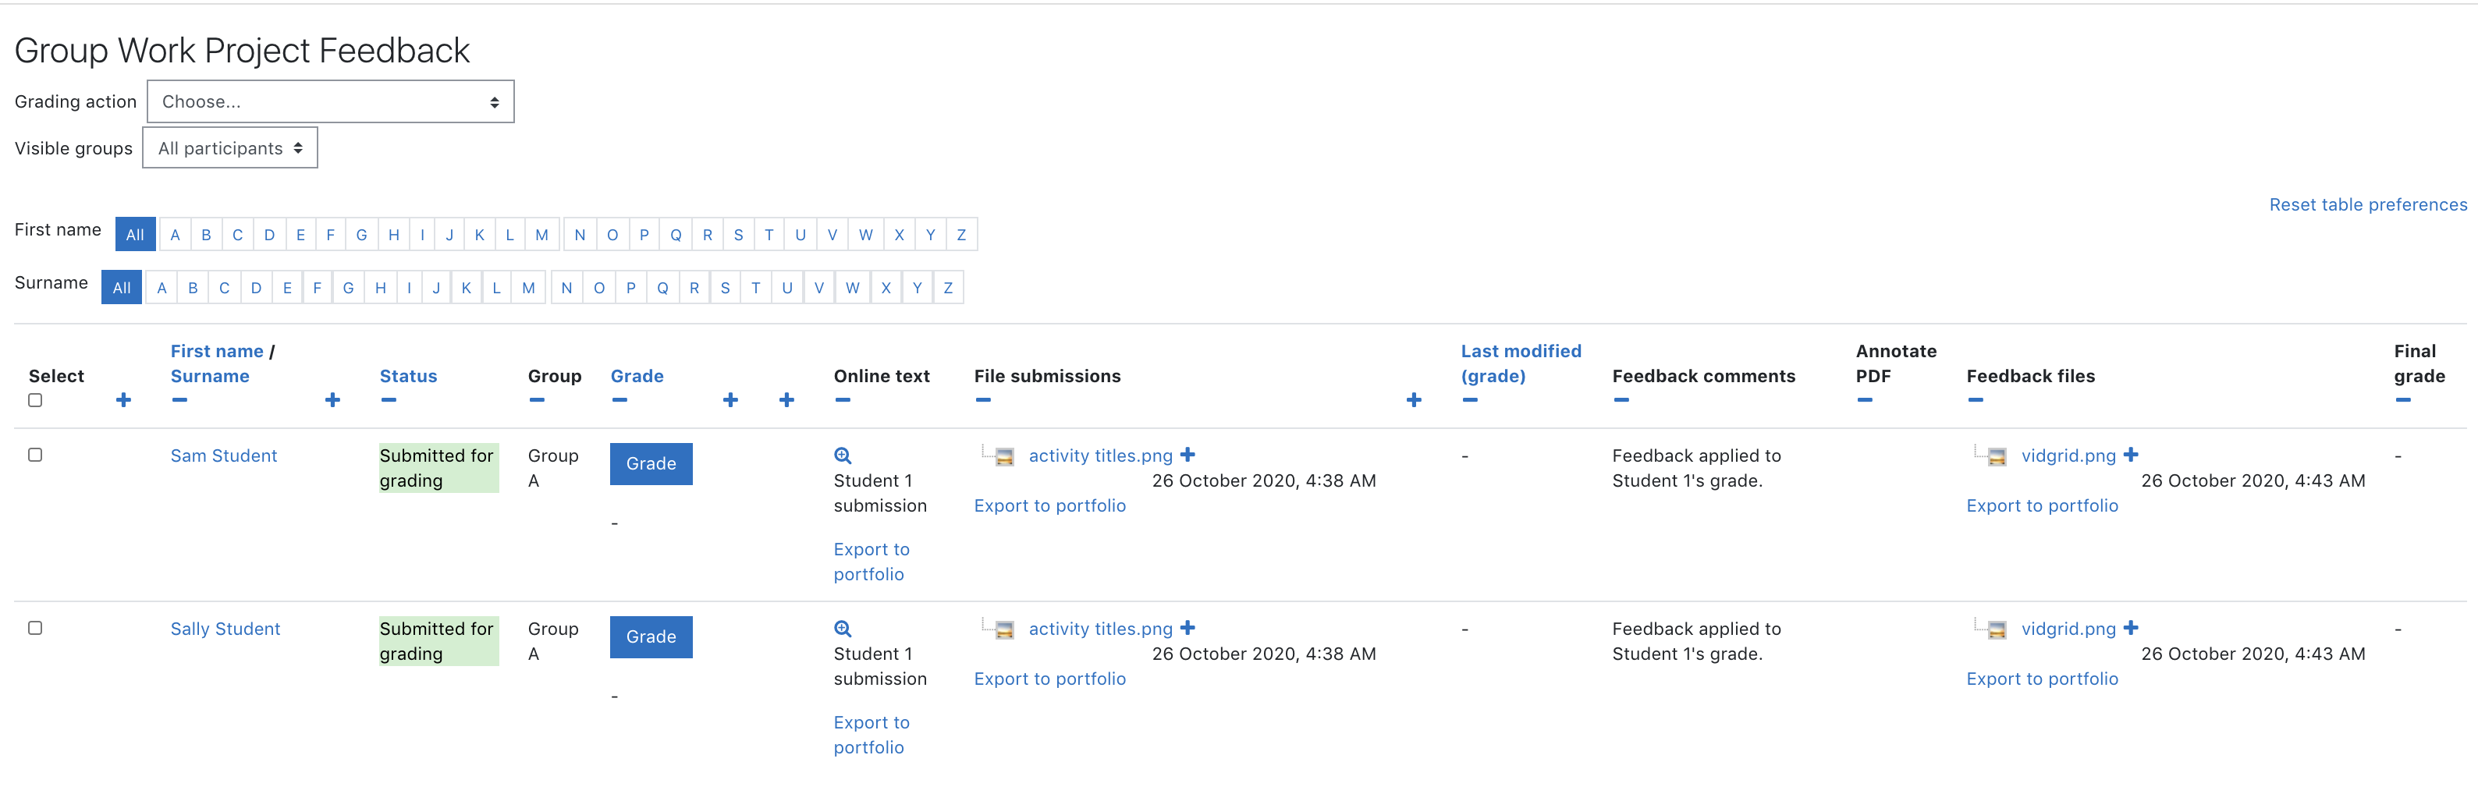Viewport: 2478px width, 794px height.
Task: Export Sally Student's file submission to portfolio
Action: click(1049, 679)
